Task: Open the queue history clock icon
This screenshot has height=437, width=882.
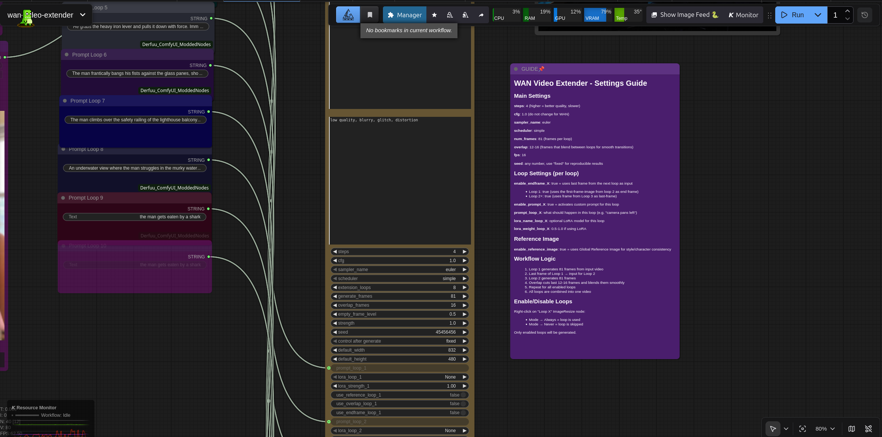Action: pyautogui.click(x=865, y=15)
